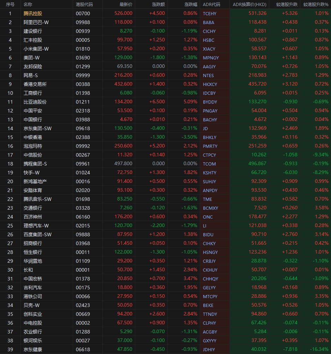Click premium value -16.34%
The width and height of the screenshot is (331, 354).
click(319, 349)
